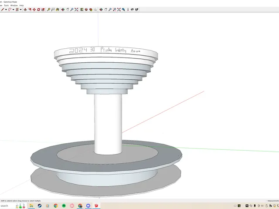Image resolution: width=279 pixels, height=209 pixels.
Task: Click the Camera toolbar Pan icon
Action: tap(105, 10)
